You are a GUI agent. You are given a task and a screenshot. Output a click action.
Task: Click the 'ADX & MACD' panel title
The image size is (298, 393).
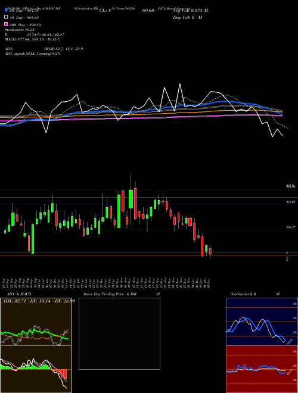click(19, 294)
